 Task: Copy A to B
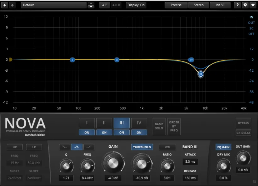116,5
